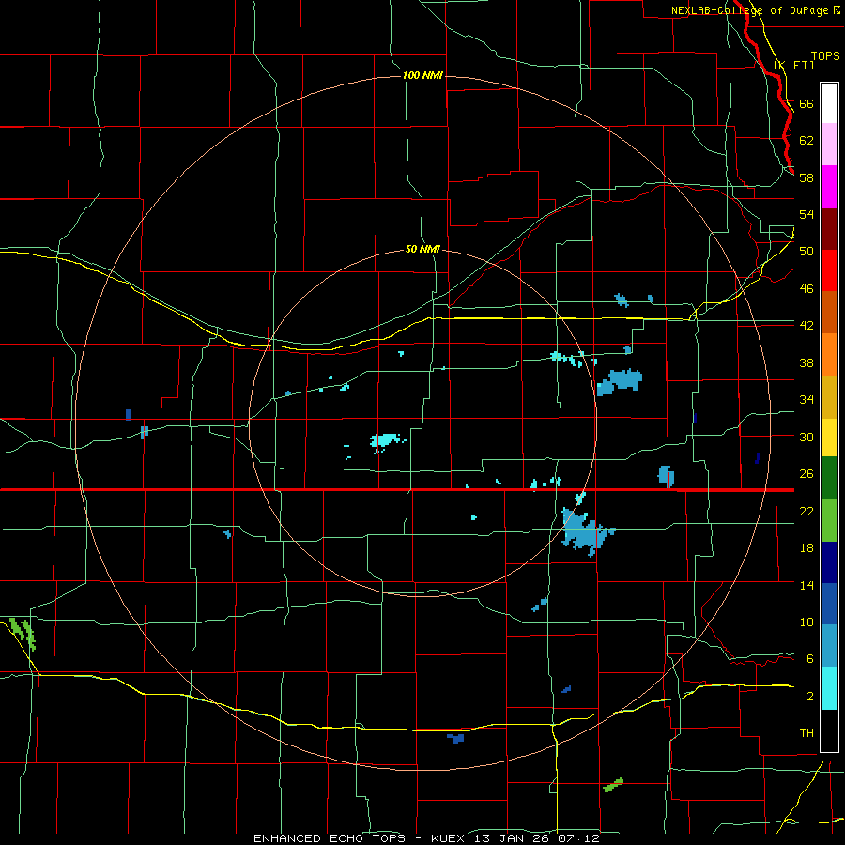Pick the gold mustard legend swatch

click(x=829, y=396)
